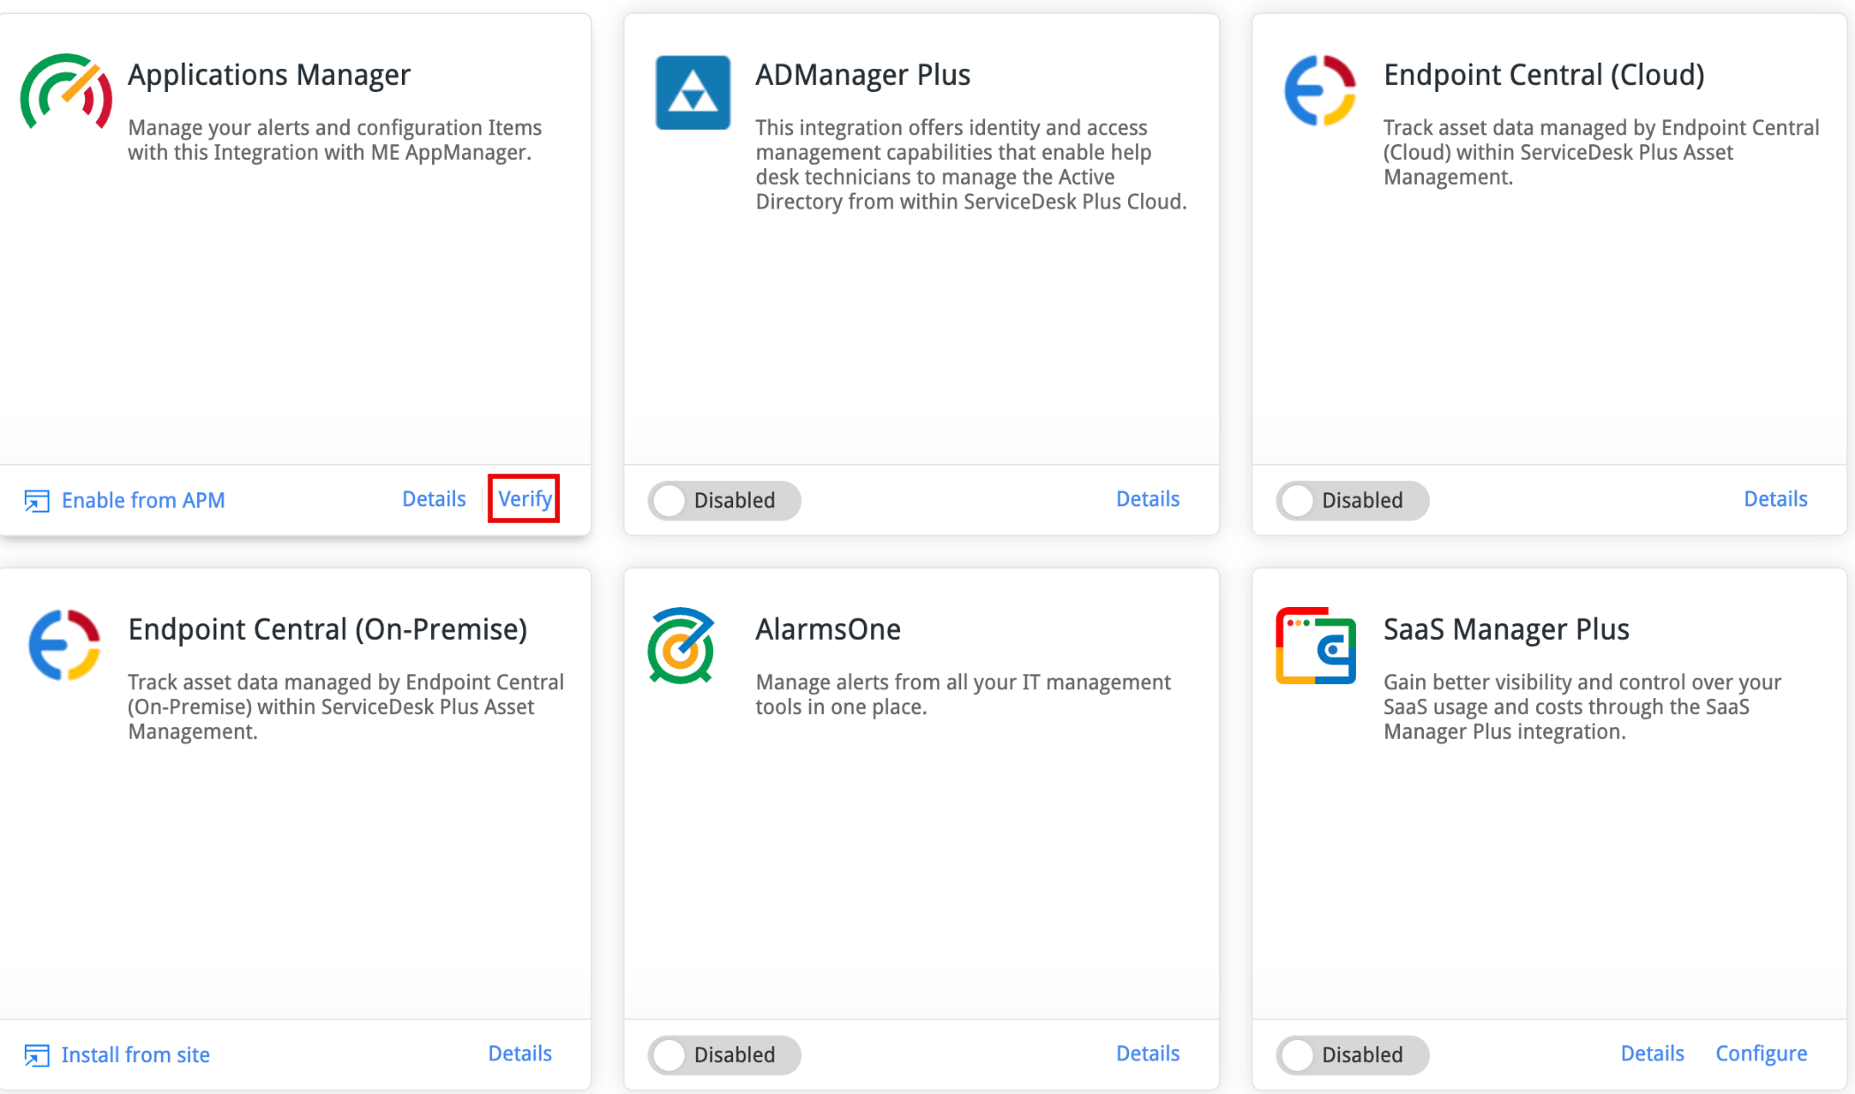Click the Endpoint Central (Cloud) logo

tap(1320, 90)
